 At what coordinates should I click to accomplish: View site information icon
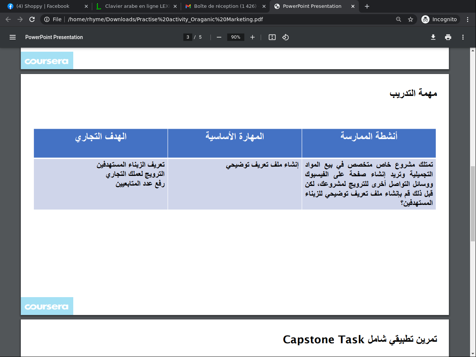click(x=47, y=19)
